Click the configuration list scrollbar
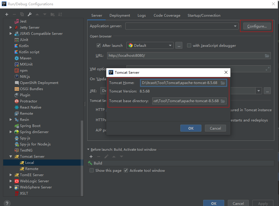The height and width of the screenshot is (206, 279). (x=82, y=158)
